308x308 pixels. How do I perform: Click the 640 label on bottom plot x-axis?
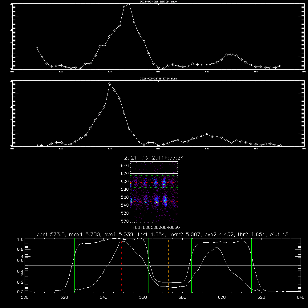tap(301, 298)
